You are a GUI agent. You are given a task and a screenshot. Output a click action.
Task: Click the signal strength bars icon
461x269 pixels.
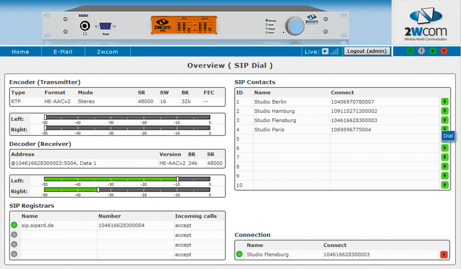[334, 52]
